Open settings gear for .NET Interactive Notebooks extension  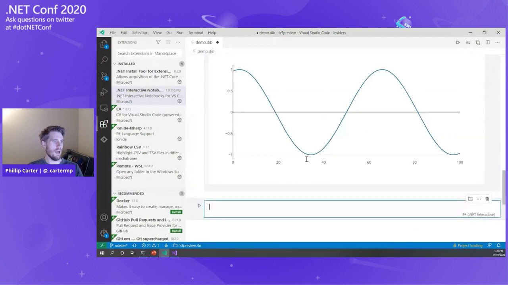coord(179,101)
